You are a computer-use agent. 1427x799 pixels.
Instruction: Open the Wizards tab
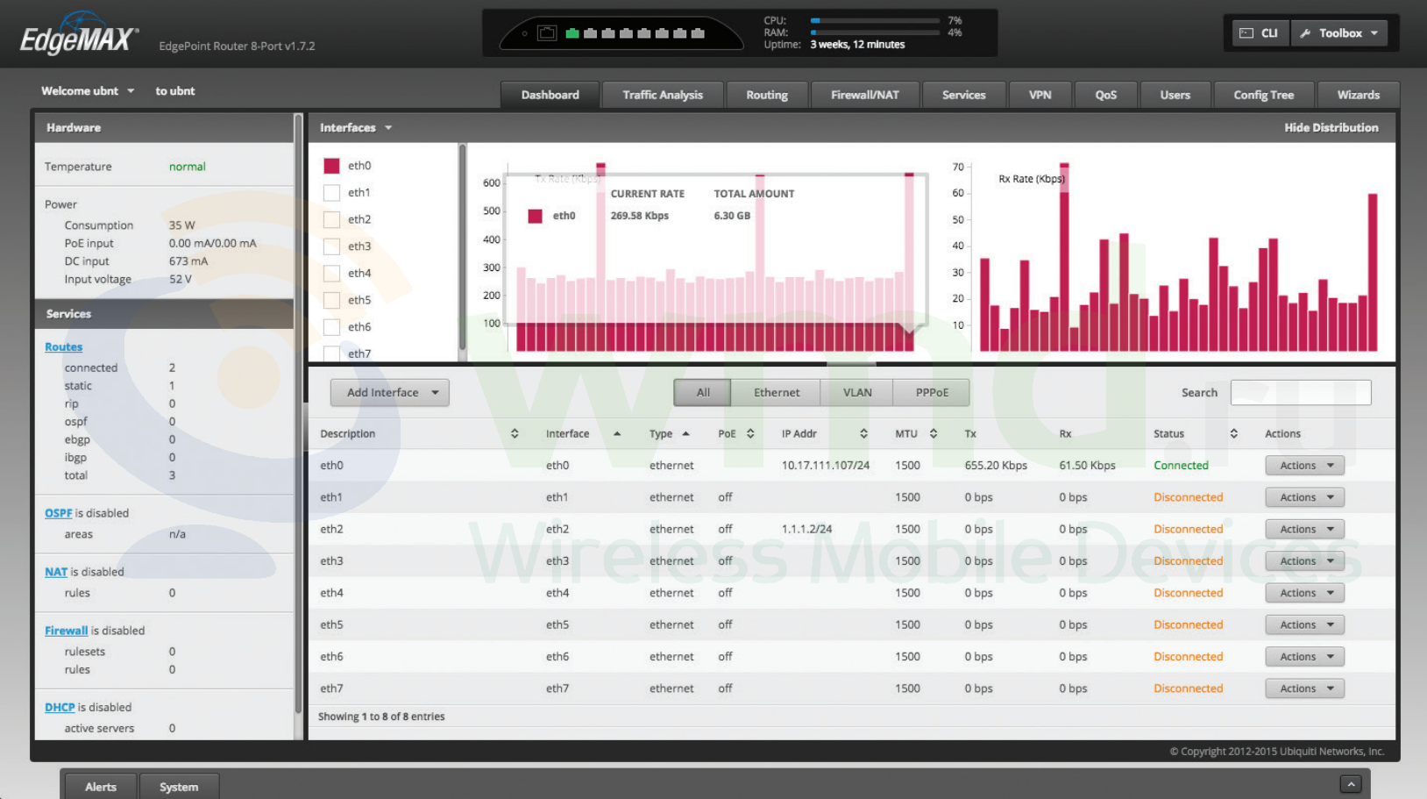coord(1359,95)
